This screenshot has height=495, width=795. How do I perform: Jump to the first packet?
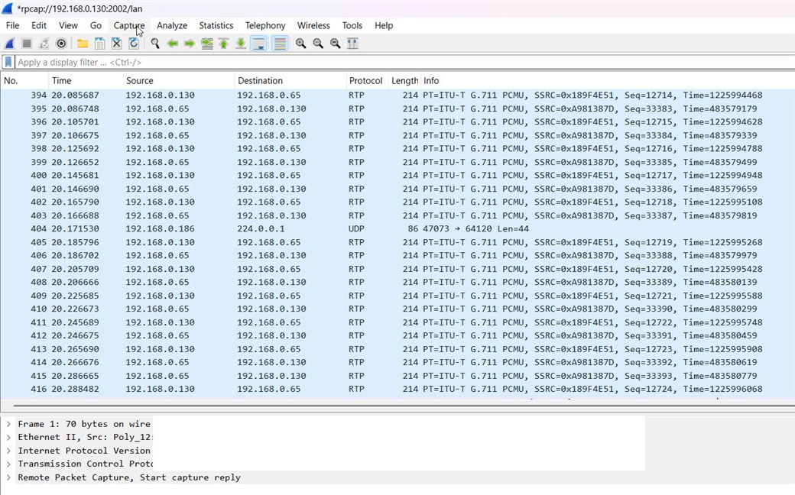pos(223,44)
